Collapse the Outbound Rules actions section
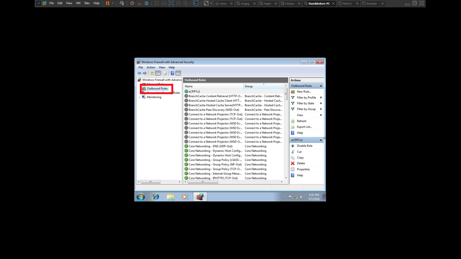The height and width of the screenshot is (259, 461). point(321,86)
